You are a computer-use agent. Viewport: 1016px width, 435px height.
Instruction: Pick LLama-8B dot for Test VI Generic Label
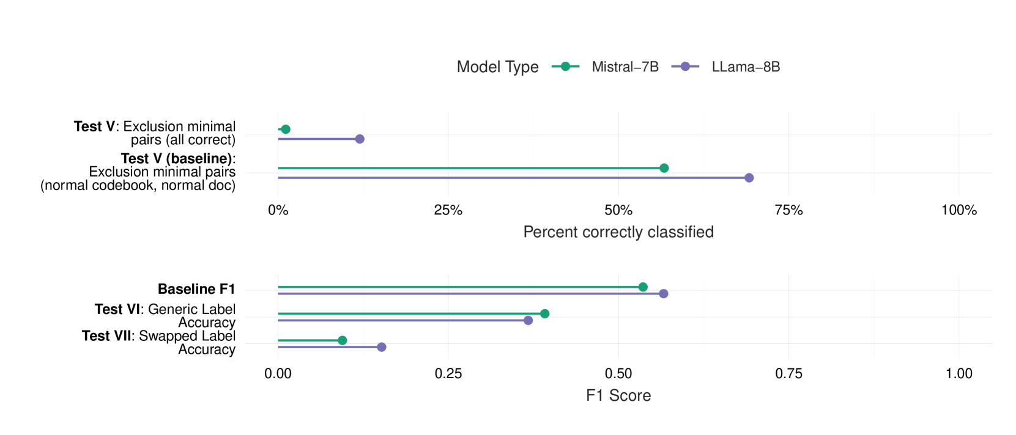528,320
